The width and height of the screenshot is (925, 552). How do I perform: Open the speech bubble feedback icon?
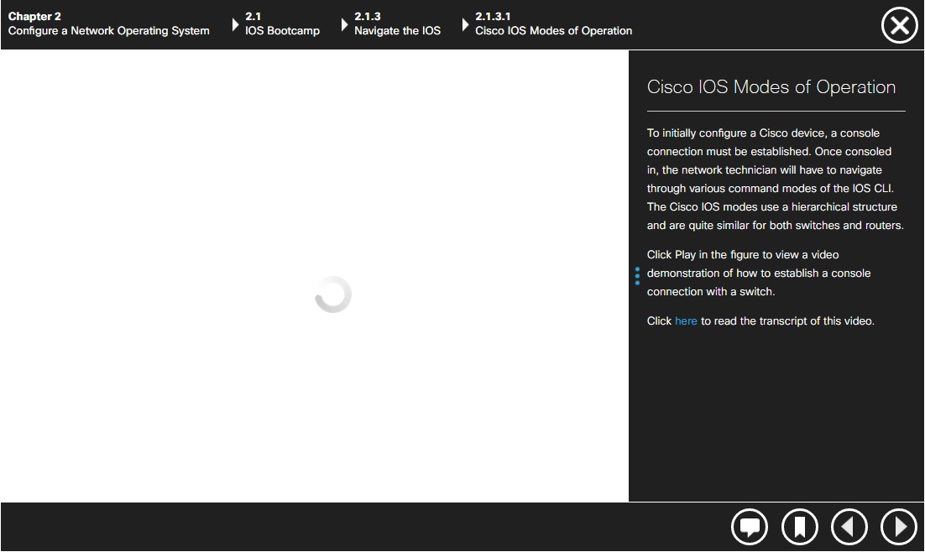click(x=750, y=527)
